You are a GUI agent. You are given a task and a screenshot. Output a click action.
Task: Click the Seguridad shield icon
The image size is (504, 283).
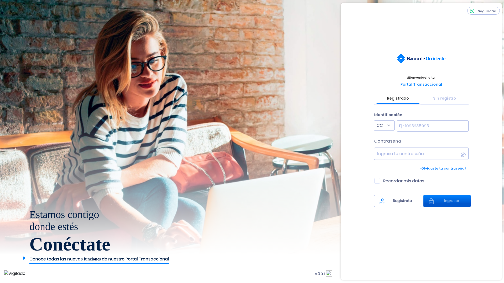472,11
